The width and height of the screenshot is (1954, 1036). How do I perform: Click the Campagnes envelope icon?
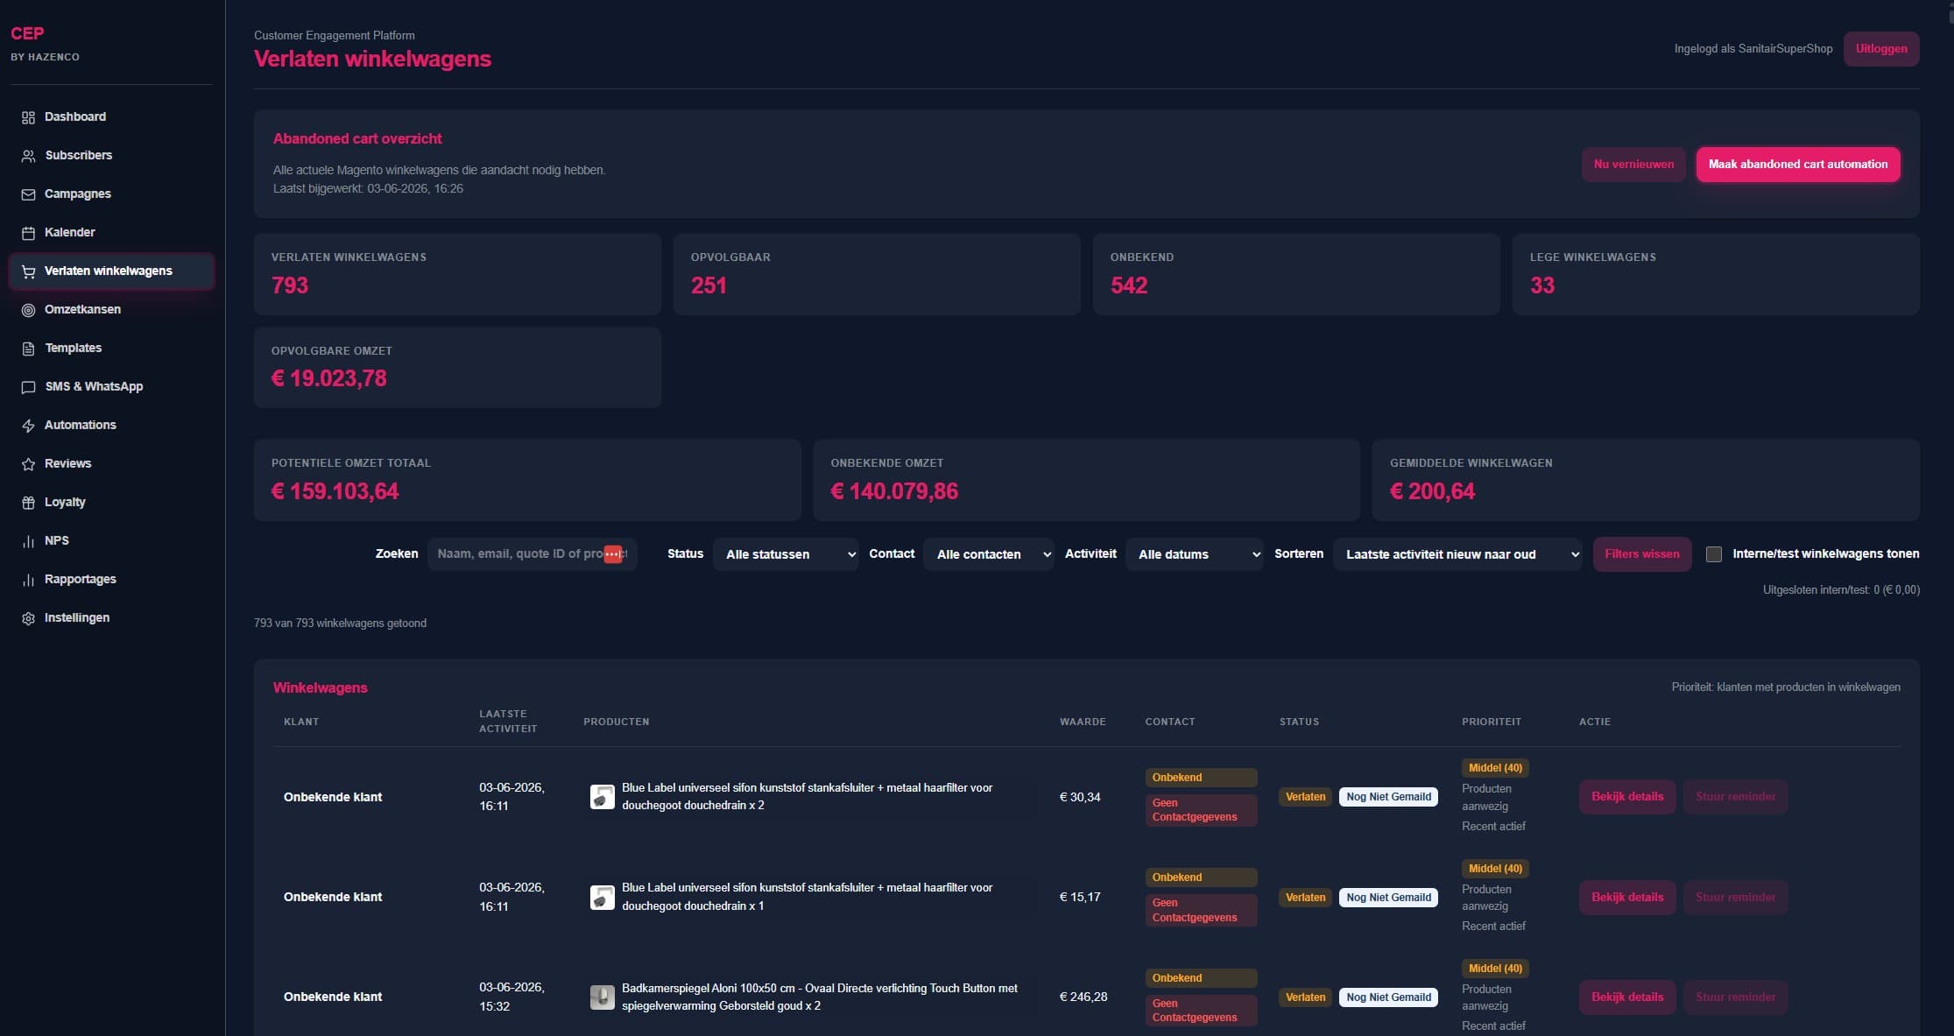[x=28, y=194]
